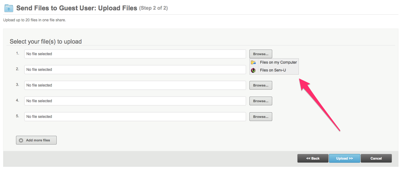Choose Files on Serv-U from the menu
The image size is (401, 169).
[273, 70]
